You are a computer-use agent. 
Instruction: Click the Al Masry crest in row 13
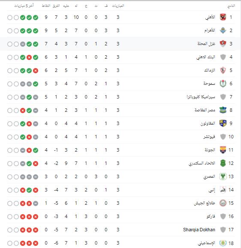pos(223,176)
